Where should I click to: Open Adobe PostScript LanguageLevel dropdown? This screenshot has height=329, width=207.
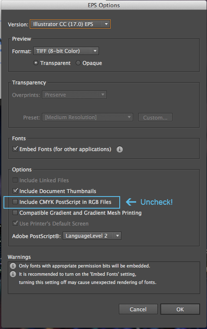click(92, 236)
